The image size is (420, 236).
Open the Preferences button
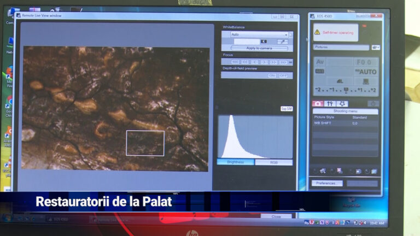click(x=326, y=184)
